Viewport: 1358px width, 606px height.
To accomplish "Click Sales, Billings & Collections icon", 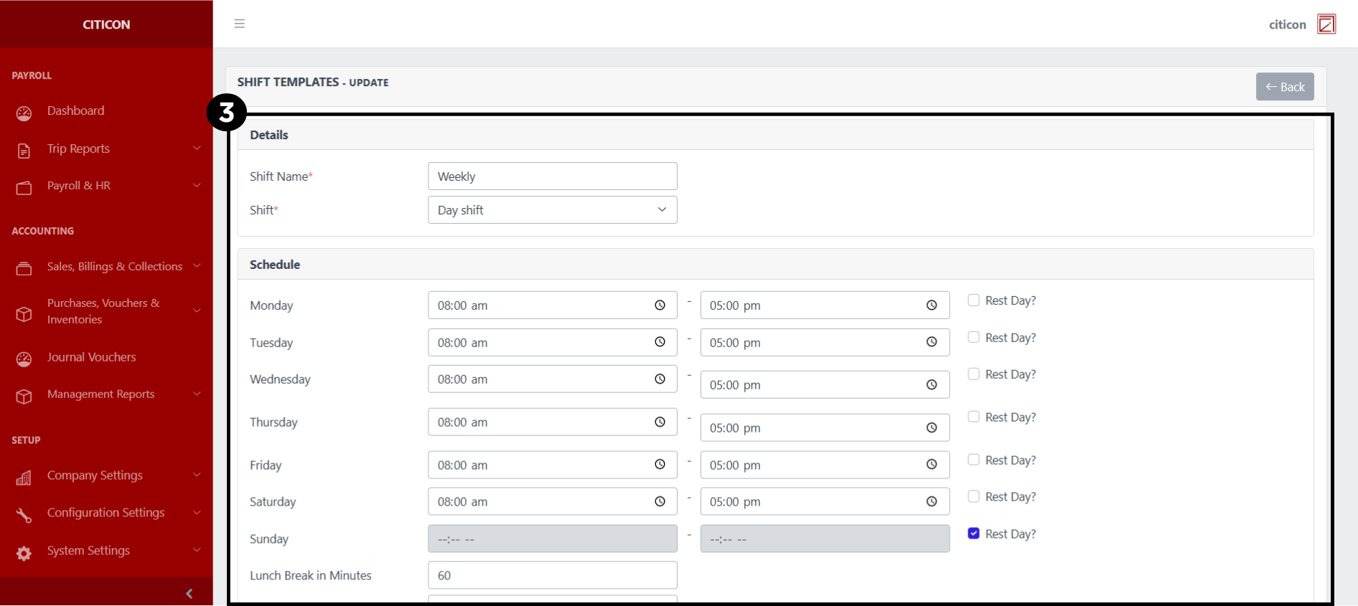I will (24, 269).
